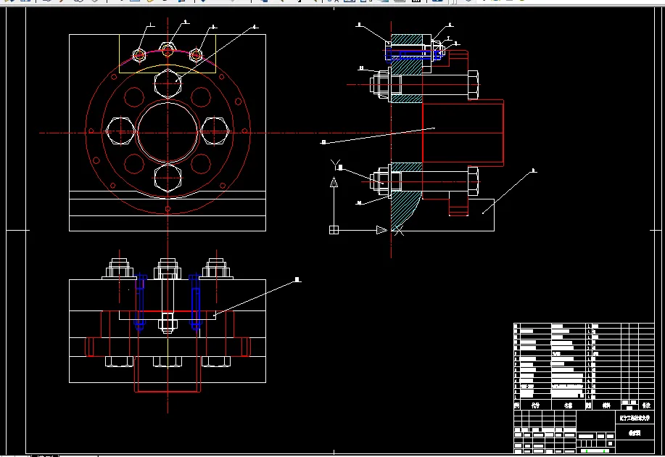Select the right large hex bolt in front view
Screen dimensions: 665x457
(x=215, y=131)
